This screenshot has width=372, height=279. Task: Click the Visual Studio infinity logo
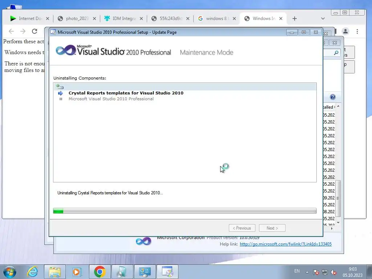point(66,50)
